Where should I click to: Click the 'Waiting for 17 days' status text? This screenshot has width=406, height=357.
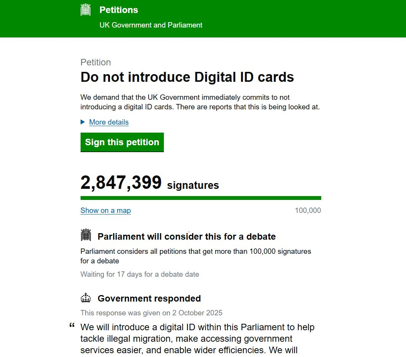[x=139, y=274]
